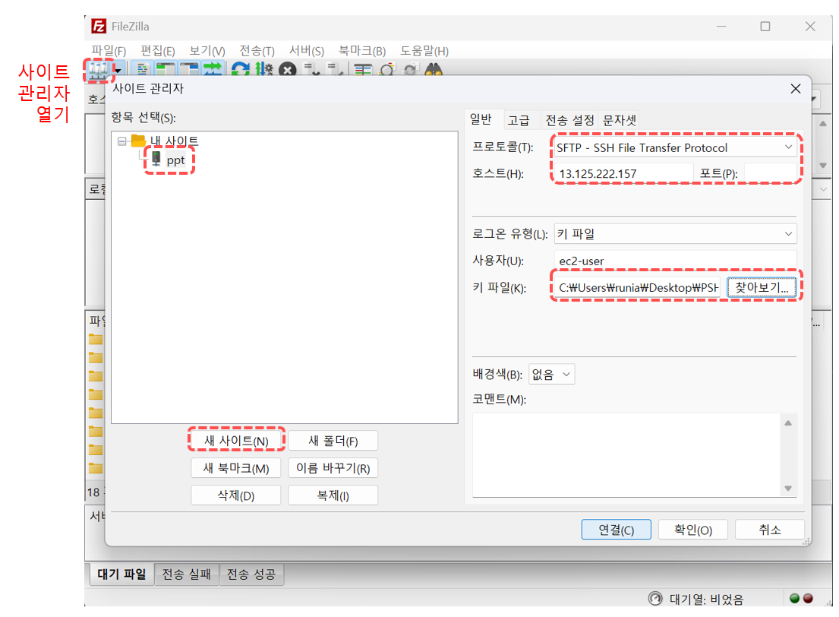Open the 보기 menu
Screen dimensions: 839x617
pos(207,51)
